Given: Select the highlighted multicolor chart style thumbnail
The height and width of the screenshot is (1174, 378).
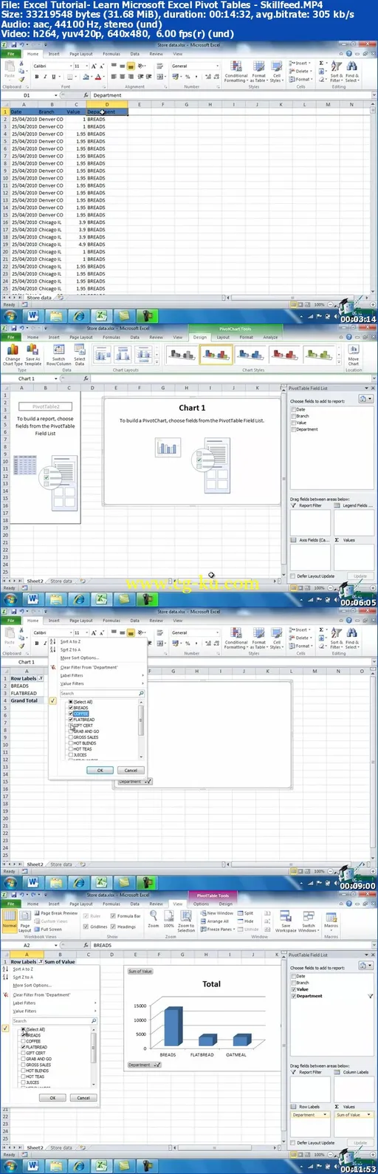Looking at the screenshot, I should [x=216, y=355].
